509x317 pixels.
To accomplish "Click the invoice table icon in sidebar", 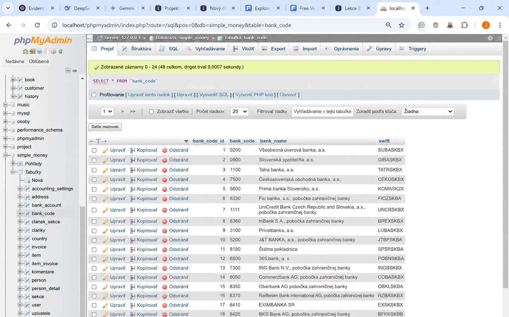I will click(27, 247).
